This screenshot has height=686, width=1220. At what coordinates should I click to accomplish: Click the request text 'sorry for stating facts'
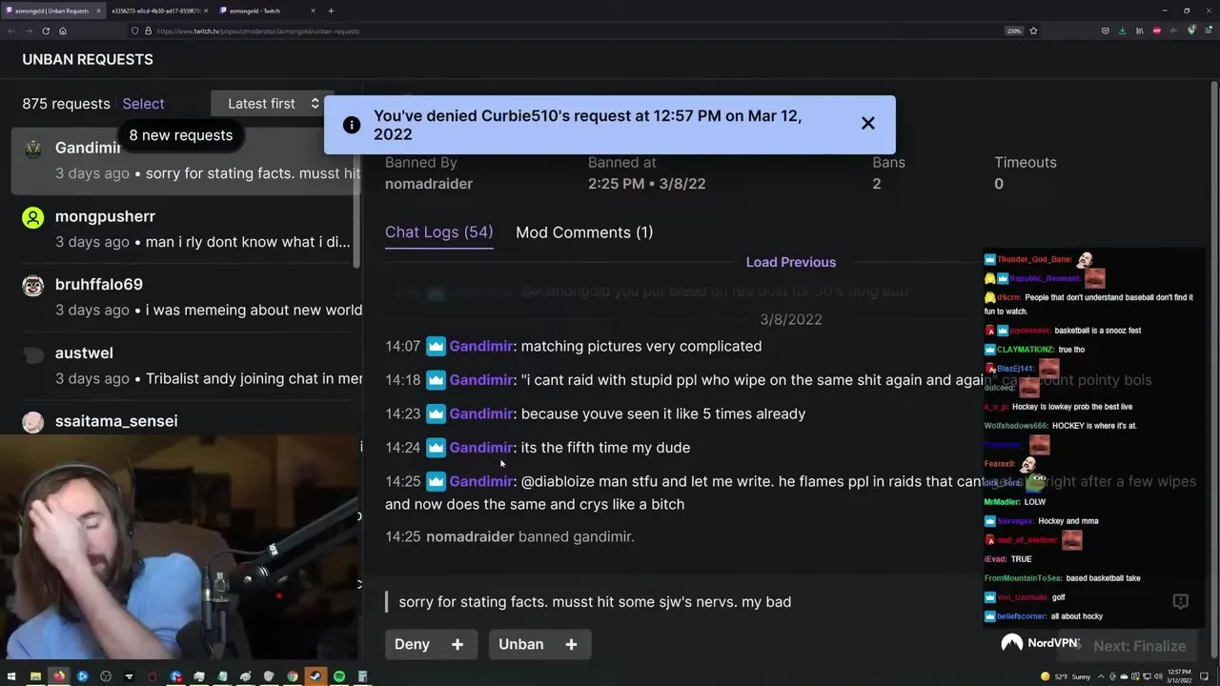(595, 602)
